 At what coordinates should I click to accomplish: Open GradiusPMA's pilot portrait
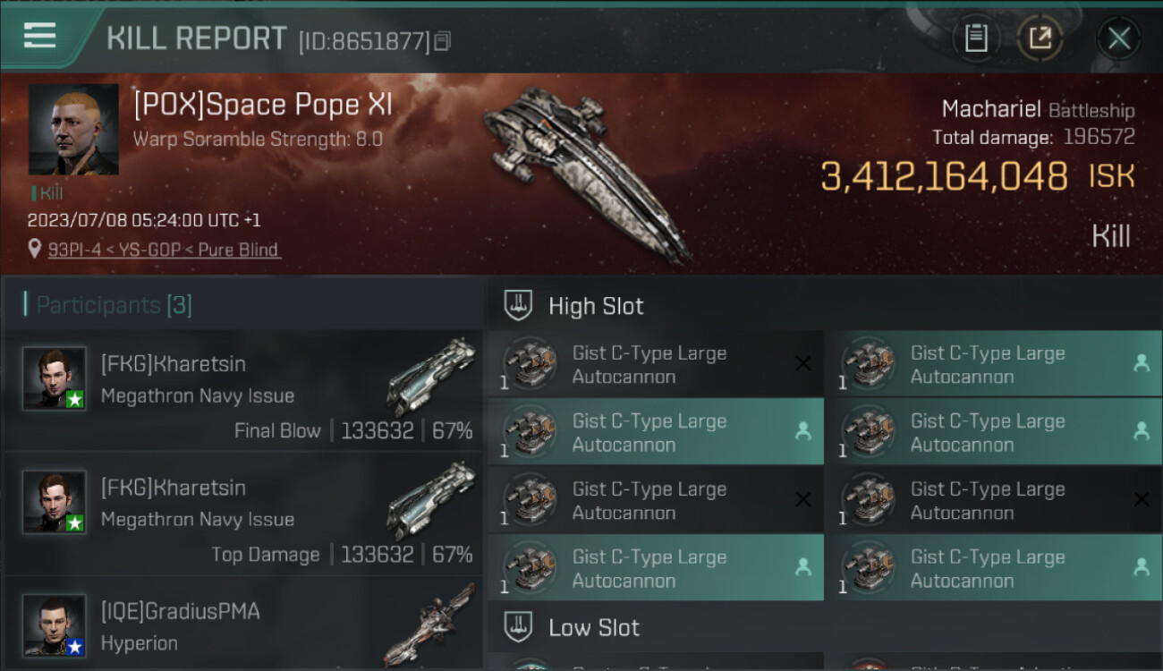click(54, 624)
